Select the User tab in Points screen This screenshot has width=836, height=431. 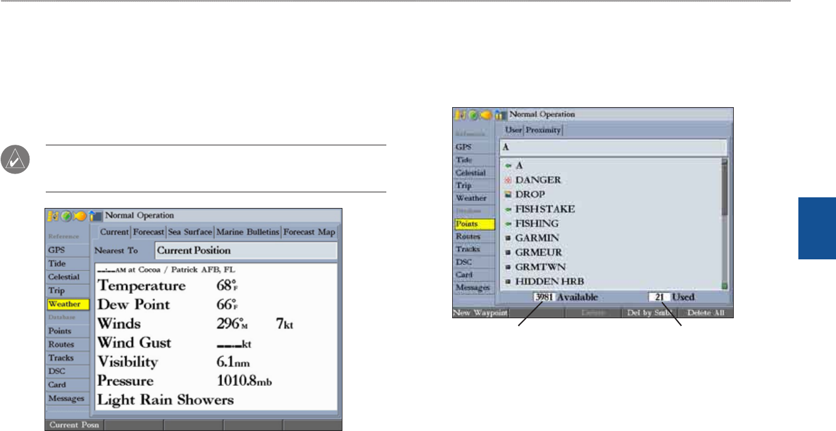tap(514, 130)
